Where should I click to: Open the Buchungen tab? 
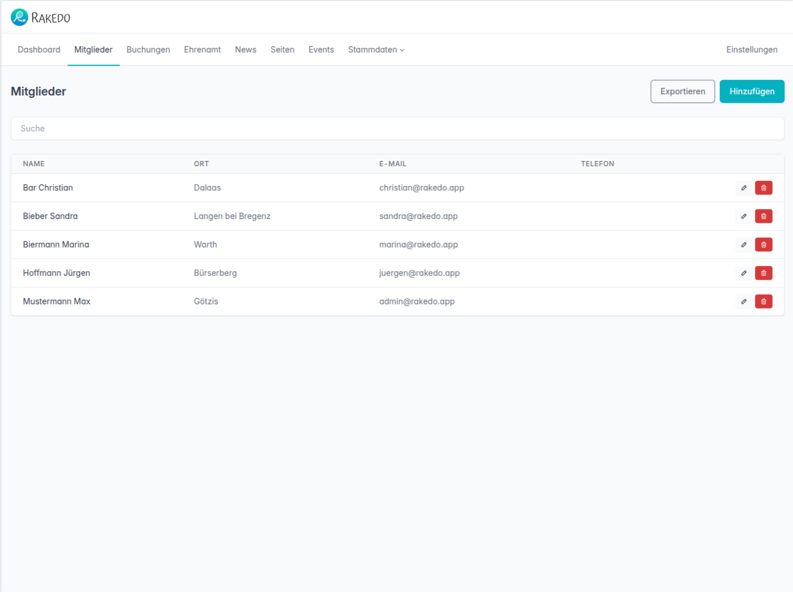[148, 49]
